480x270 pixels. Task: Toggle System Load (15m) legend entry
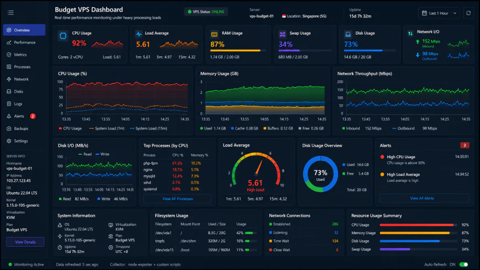[148, 128]
